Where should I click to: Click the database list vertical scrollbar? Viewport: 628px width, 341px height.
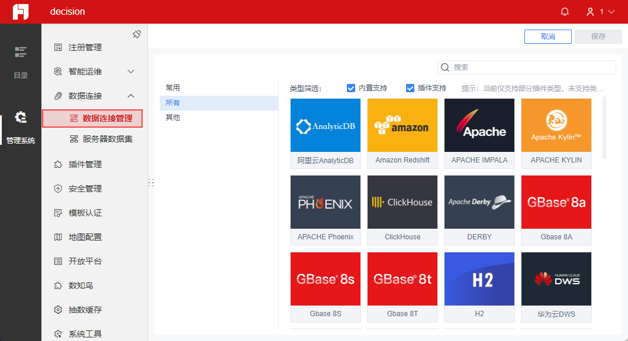[604, 128]
